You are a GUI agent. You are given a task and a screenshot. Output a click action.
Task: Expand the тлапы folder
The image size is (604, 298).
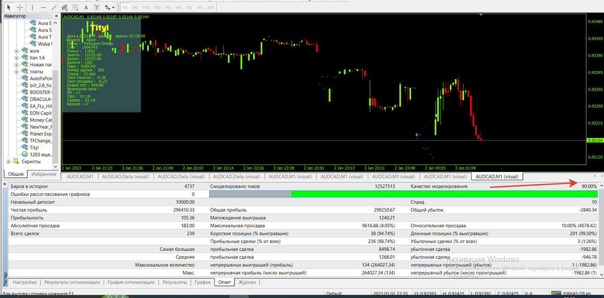(16, 71)
